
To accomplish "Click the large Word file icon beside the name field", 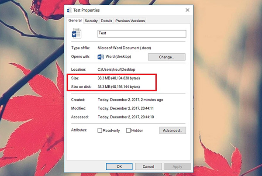I will click(x=77, y=34).
